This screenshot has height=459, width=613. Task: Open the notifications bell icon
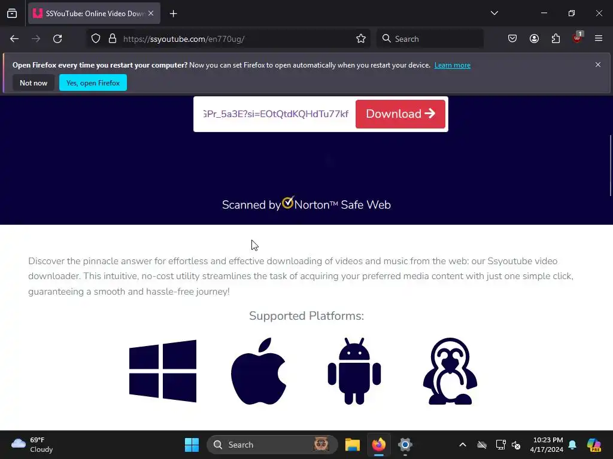(x=572, y=445)
